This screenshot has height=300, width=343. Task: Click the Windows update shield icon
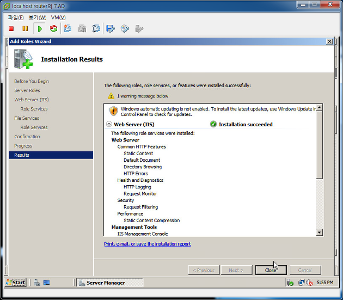[x=114, y=111]
